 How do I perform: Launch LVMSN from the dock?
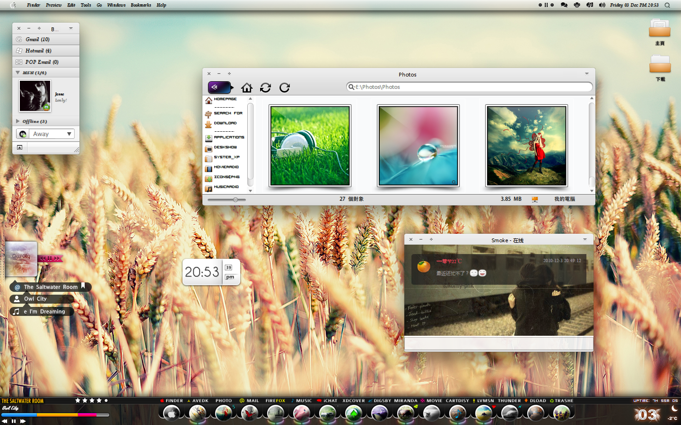(483, 413)
